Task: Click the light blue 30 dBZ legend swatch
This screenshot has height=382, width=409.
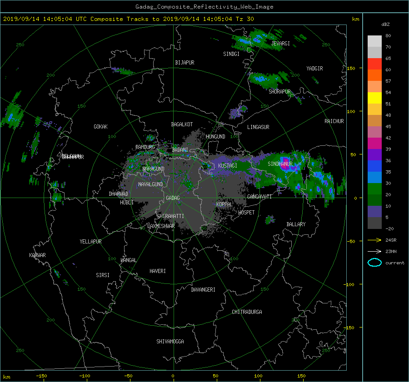Action: click(374, 178)
